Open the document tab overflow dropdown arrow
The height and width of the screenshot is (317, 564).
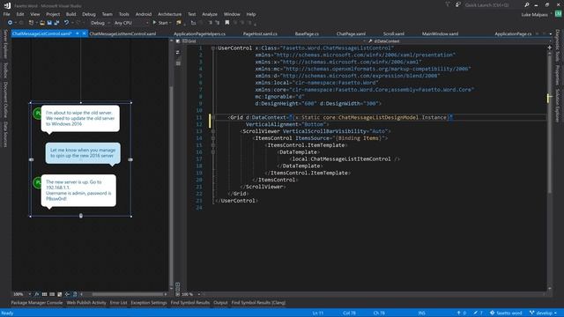tap(551, 33)
